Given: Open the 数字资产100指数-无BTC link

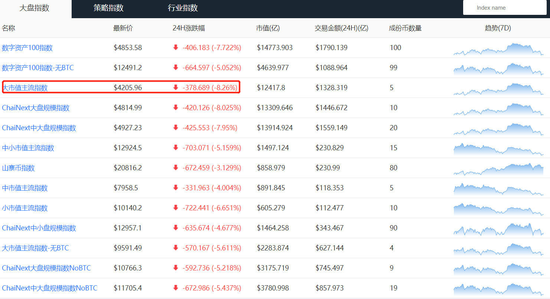Looking at the screenshot, I should click(x=38, y=68).
